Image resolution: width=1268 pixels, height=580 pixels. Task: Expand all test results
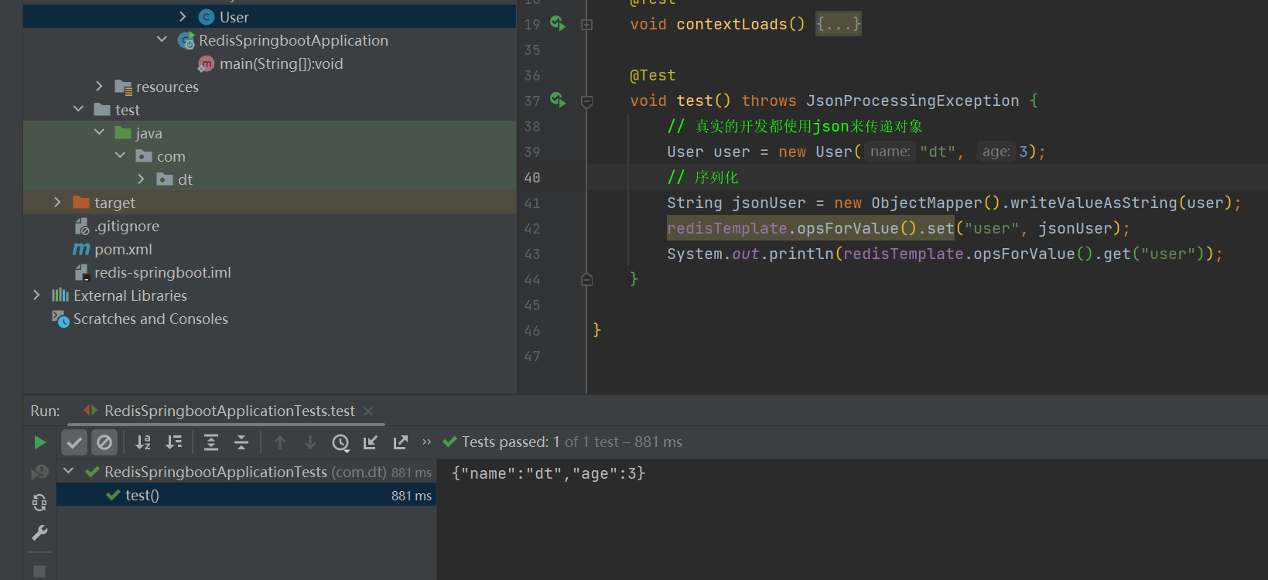(x=211, y=442)
